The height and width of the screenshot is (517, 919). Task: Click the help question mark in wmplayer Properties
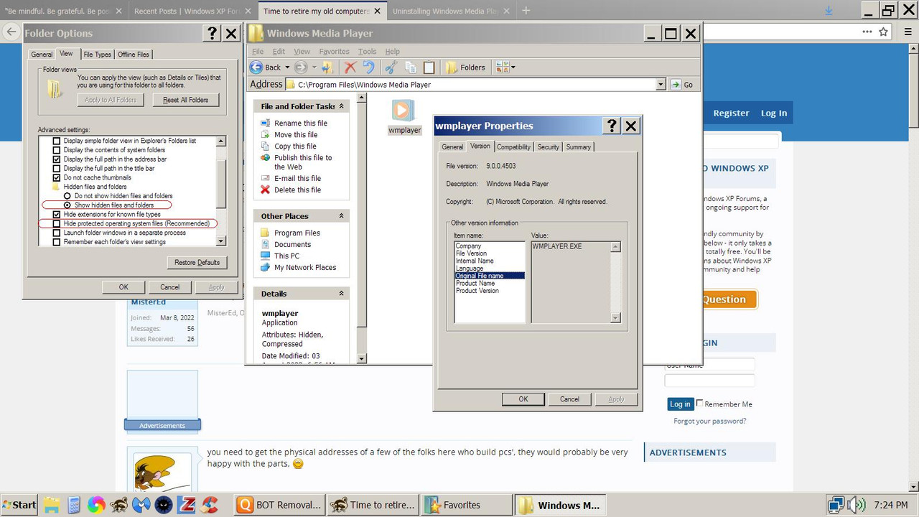pyautogui.click(x=612, y=126)
